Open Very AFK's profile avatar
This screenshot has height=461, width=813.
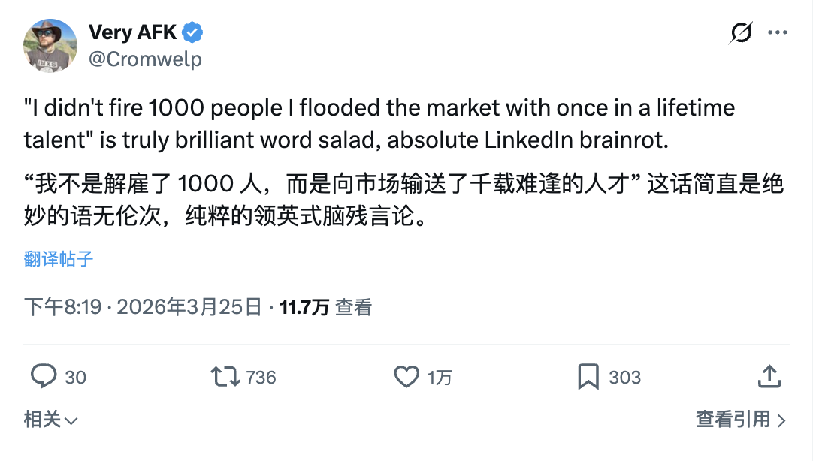tap(50, 45)
